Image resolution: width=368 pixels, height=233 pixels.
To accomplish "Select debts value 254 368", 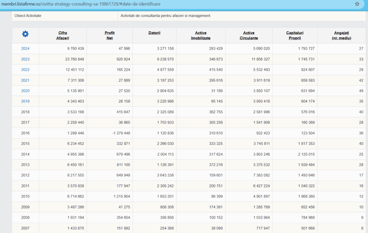I will point(167,228).
